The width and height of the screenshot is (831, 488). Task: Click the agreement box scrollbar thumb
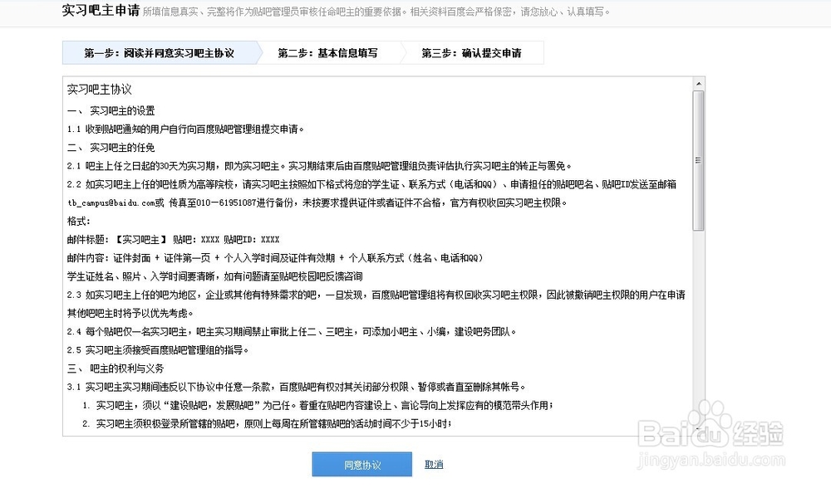(x=699, y=161)
